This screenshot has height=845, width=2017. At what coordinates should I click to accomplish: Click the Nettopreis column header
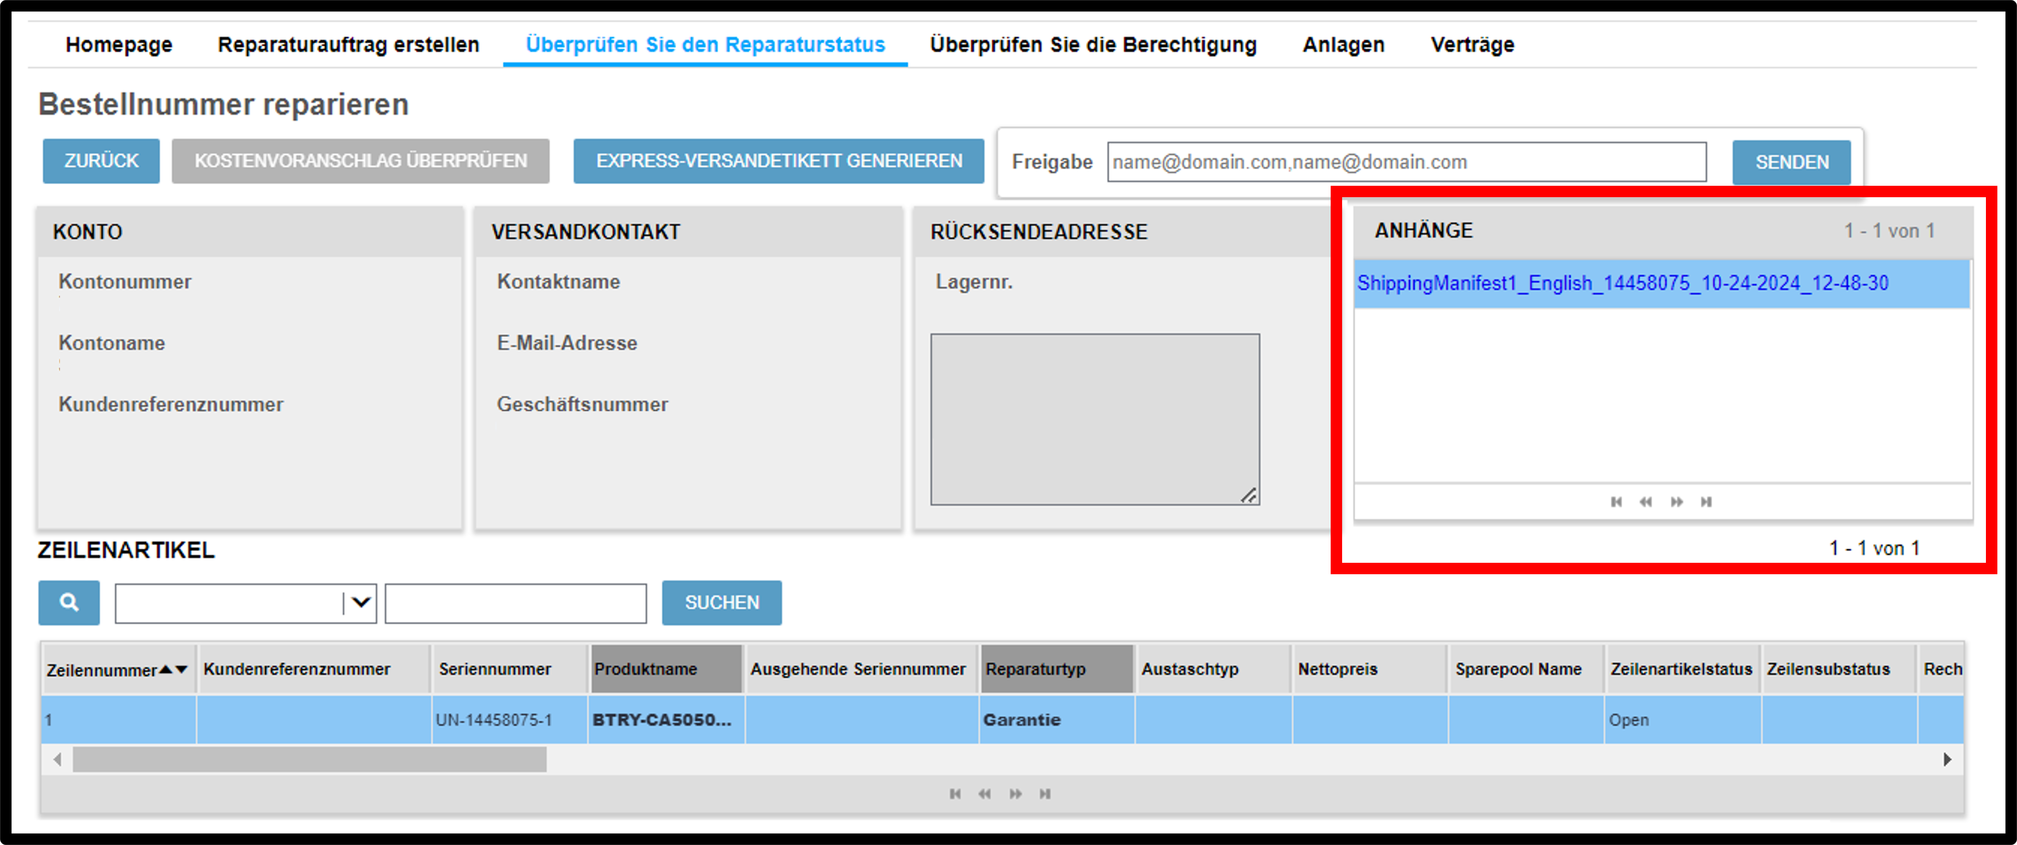(x=1369, y=669)
